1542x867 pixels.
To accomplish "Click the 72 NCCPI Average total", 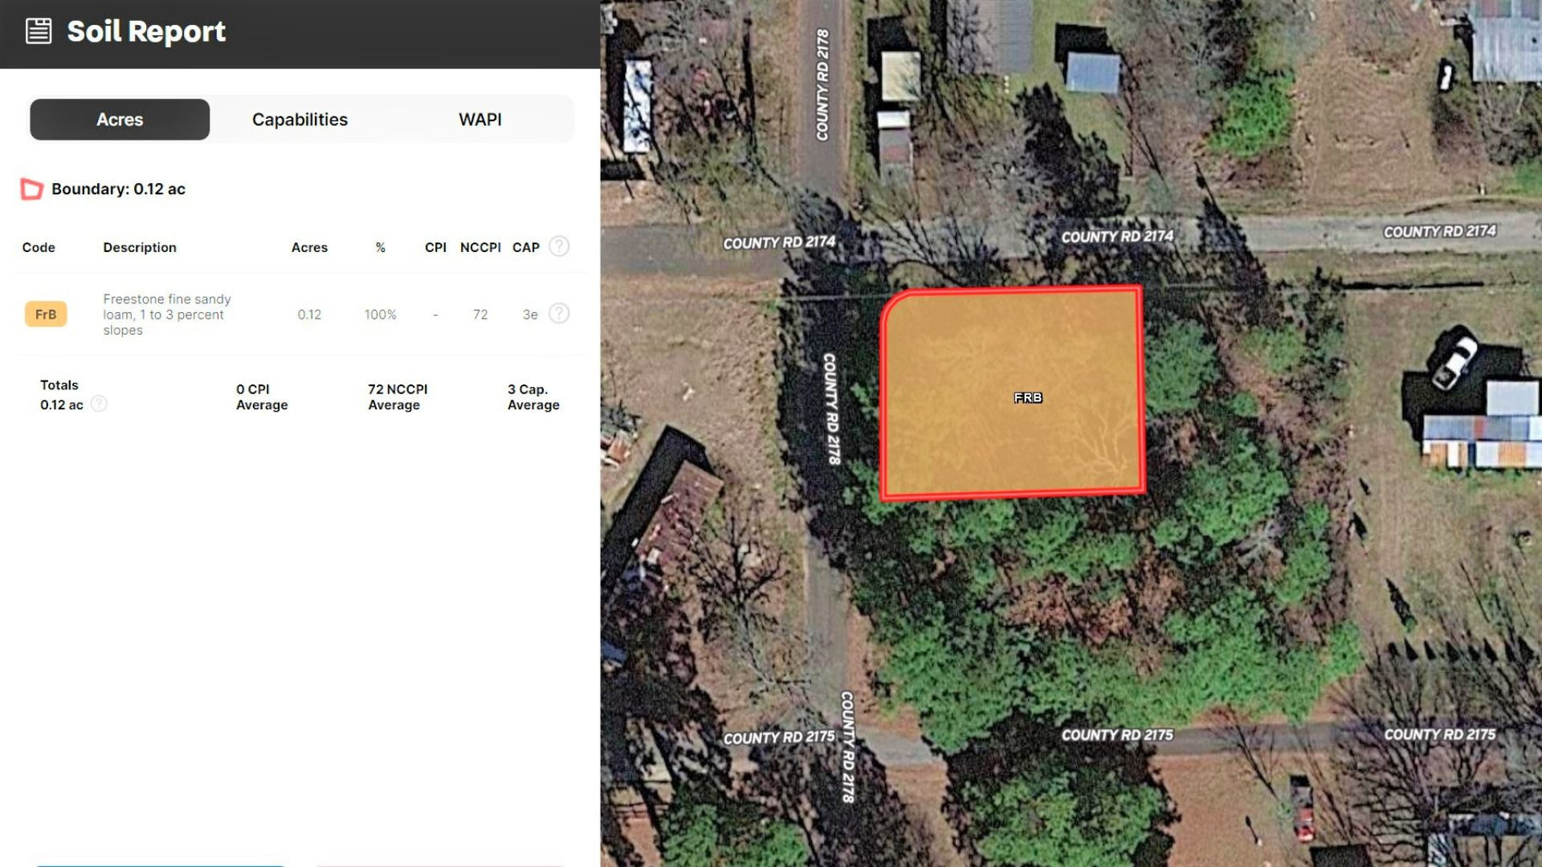I will click(x=398, y=397).
